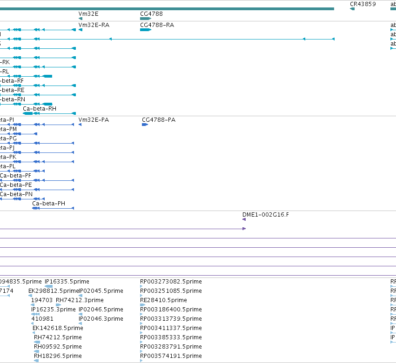Image resolution: width=396 pixels, height=363 pixels.
Task: Click the DME1-002G16.F feature label
Action: pos(265,215)
